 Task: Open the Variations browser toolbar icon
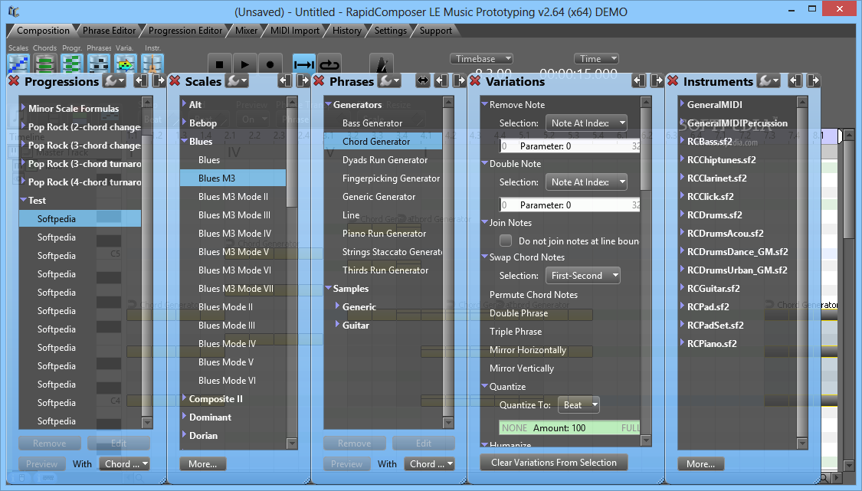tap(126, 64)
